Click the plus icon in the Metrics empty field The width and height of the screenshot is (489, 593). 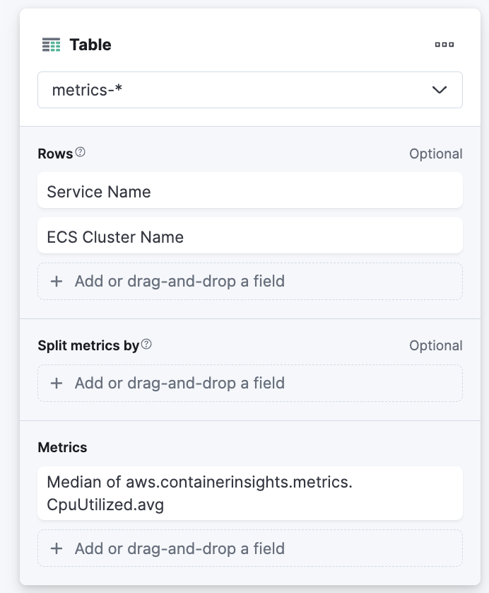(x=57, y=549)
